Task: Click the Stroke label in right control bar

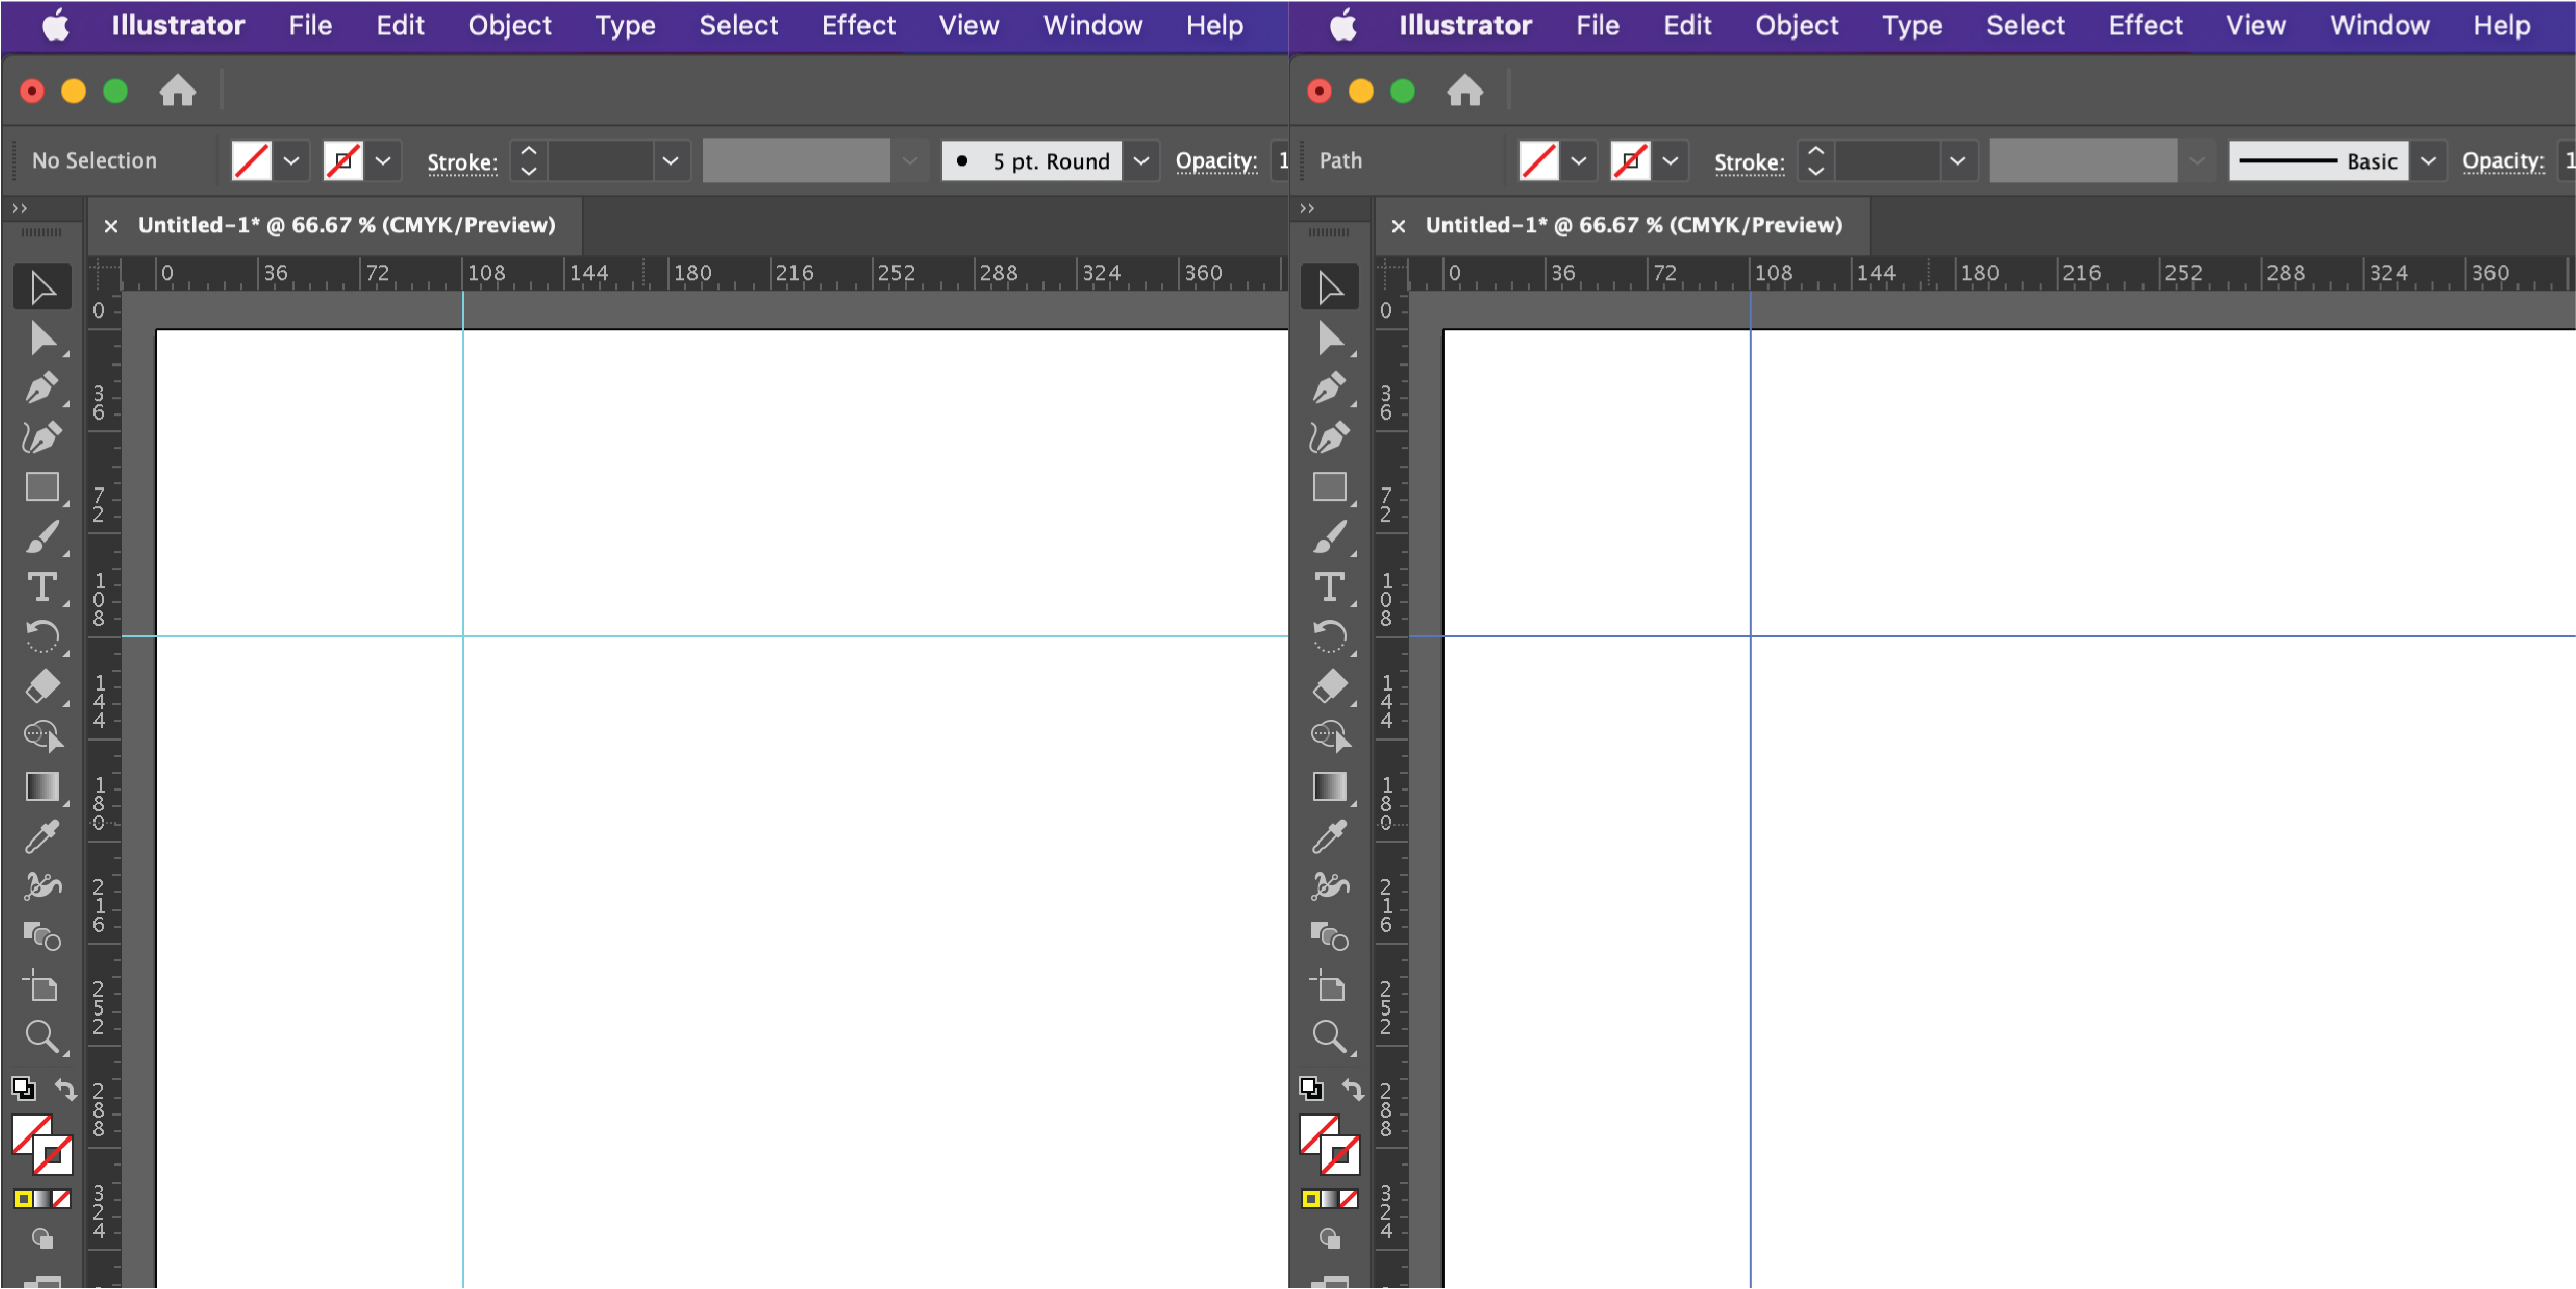Action: point(1748,162)
